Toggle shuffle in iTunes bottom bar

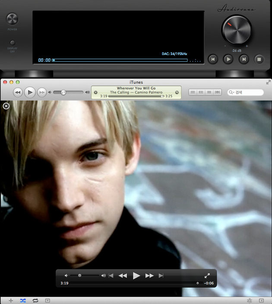(x=23, y=301)
